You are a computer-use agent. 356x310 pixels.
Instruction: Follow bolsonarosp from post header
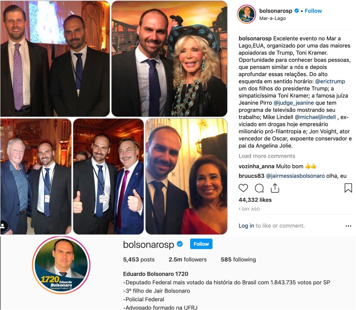click(x=313, y=11)
